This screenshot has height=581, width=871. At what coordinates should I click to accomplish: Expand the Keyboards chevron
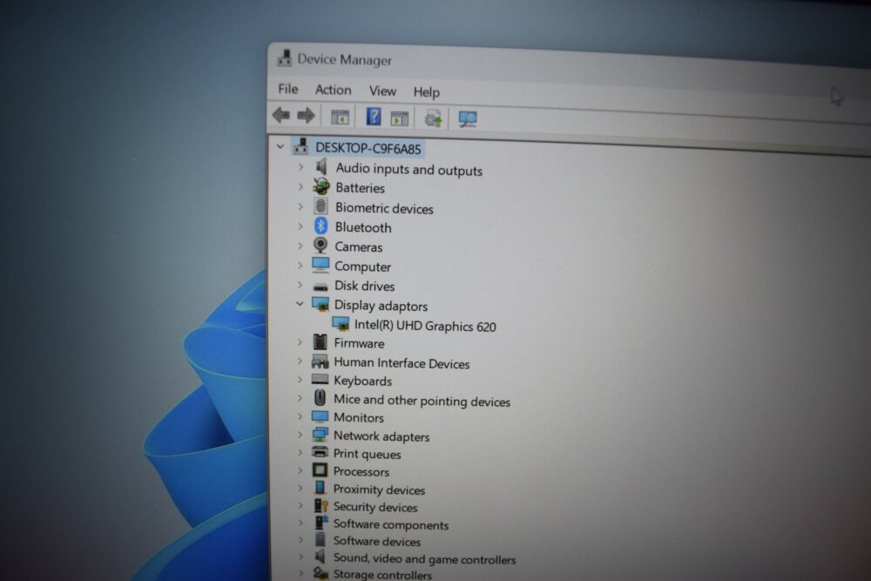(x=300, y=380)
